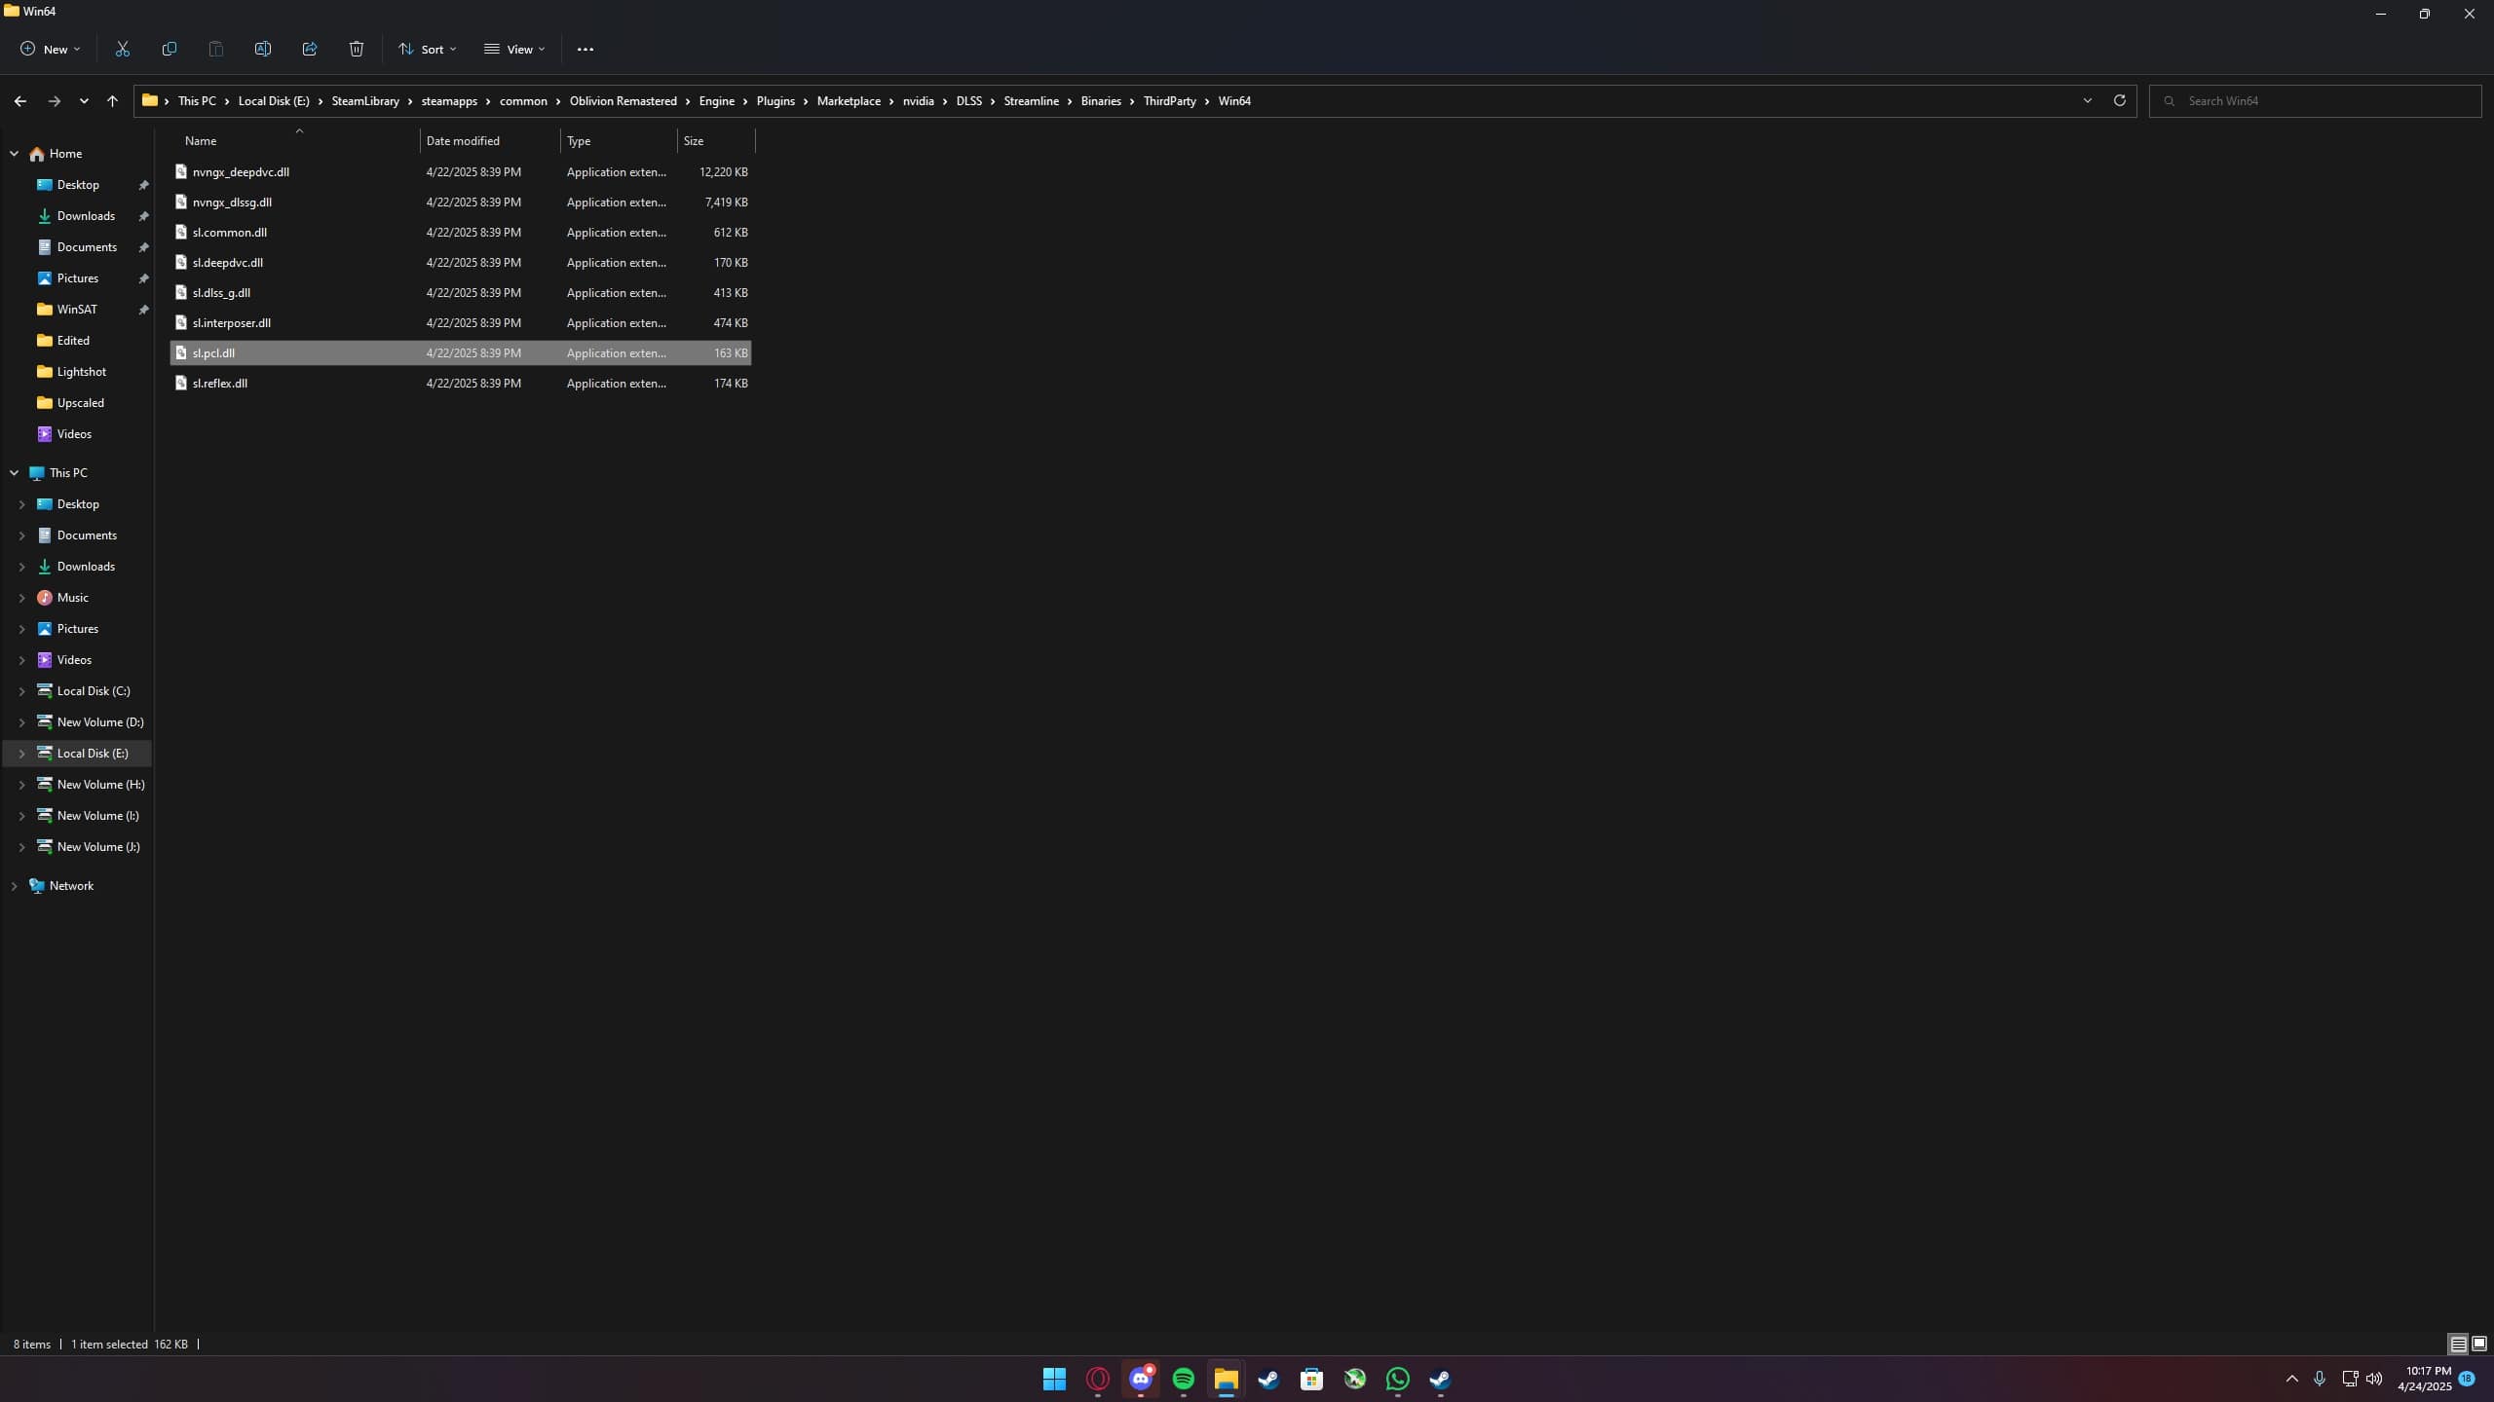Click the Paste clipboard icon
The width and height of the screenshot is (2494, 1402).
216,49
